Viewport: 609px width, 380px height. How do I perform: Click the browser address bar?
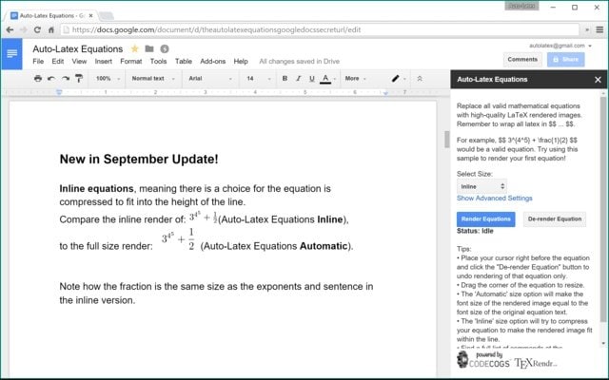(320, 29)
